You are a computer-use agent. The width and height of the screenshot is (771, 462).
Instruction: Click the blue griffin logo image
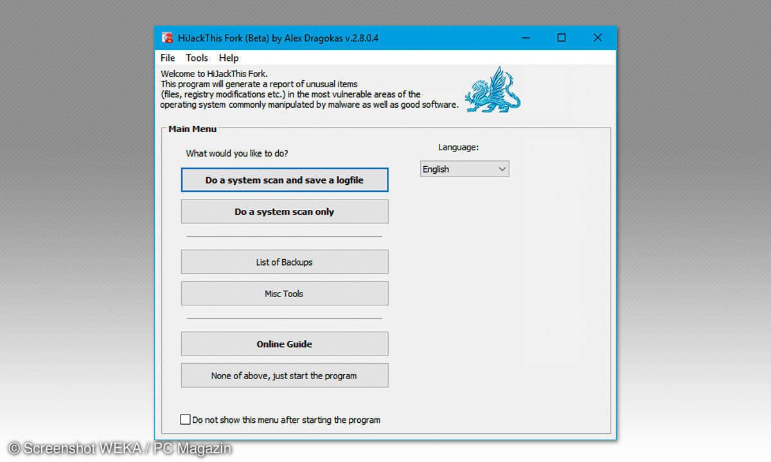pos(493,90)
